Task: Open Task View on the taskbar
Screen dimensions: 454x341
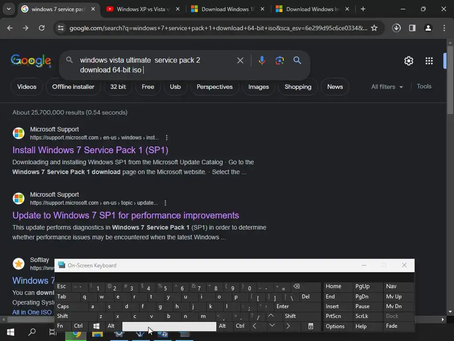Action: pos(52,332)
